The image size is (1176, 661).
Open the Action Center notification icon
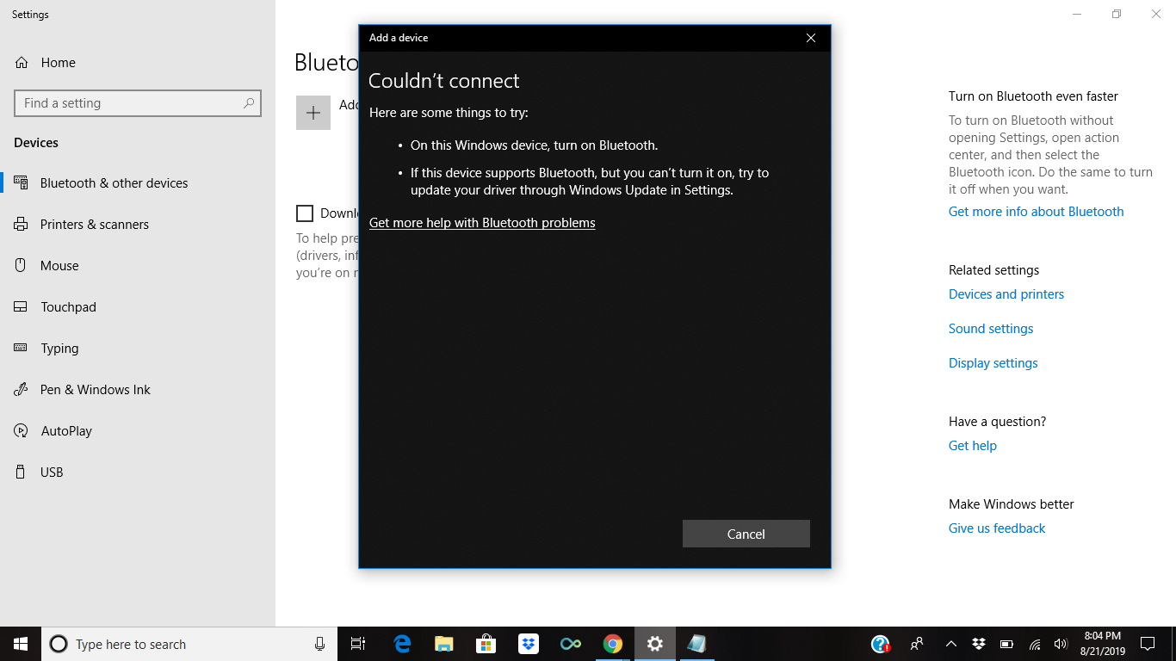pos(1148,644)
